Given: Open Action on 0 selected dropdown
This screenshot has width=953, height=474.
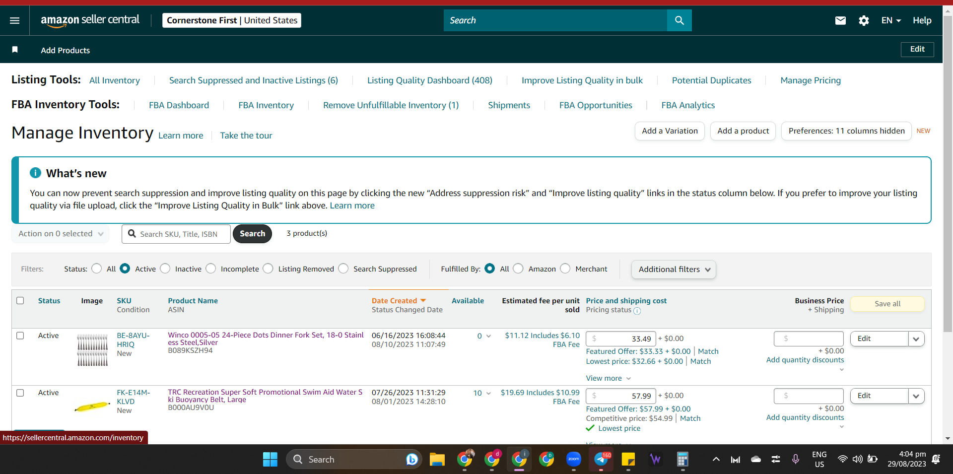Looking at the screenshot, I should [61, 234].
